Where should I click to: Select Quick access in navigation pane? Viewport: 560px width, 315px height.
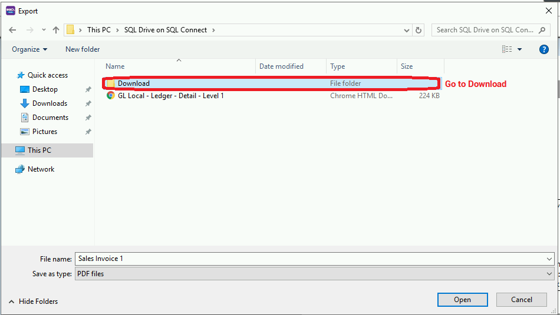pos(48,75)
